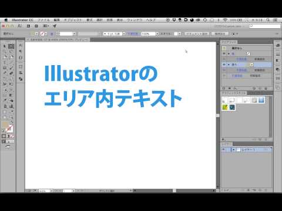This screenshot has height=211, width=282.
Task: Click search field in application bar
Action: pos(265,26)
